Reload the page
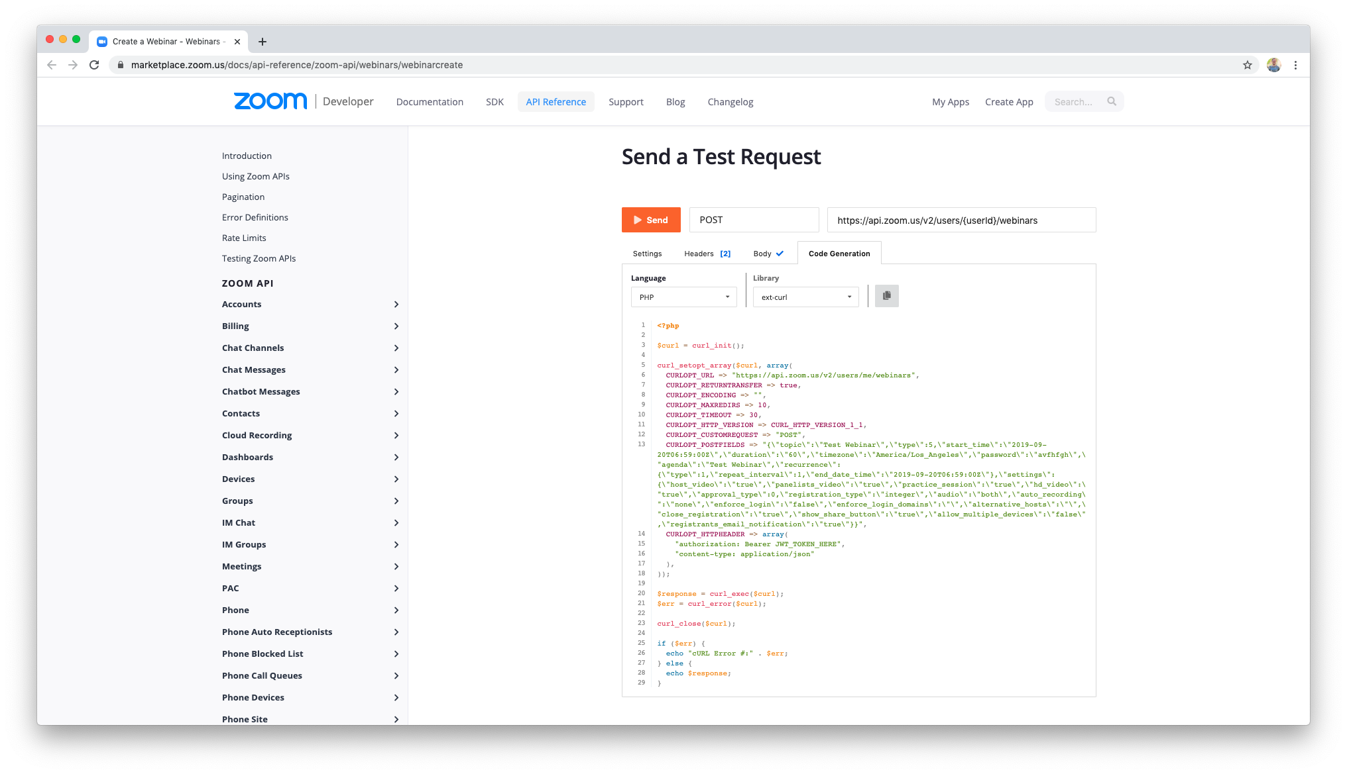The height and width of the screenshot is (774, 1347). tap(94, 65)
